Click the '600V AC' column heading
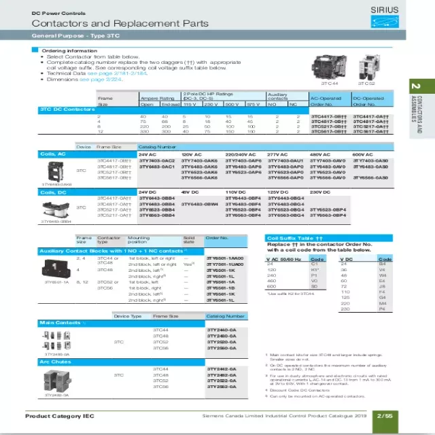Screen dimensions: 435x435 coord(362,155)
